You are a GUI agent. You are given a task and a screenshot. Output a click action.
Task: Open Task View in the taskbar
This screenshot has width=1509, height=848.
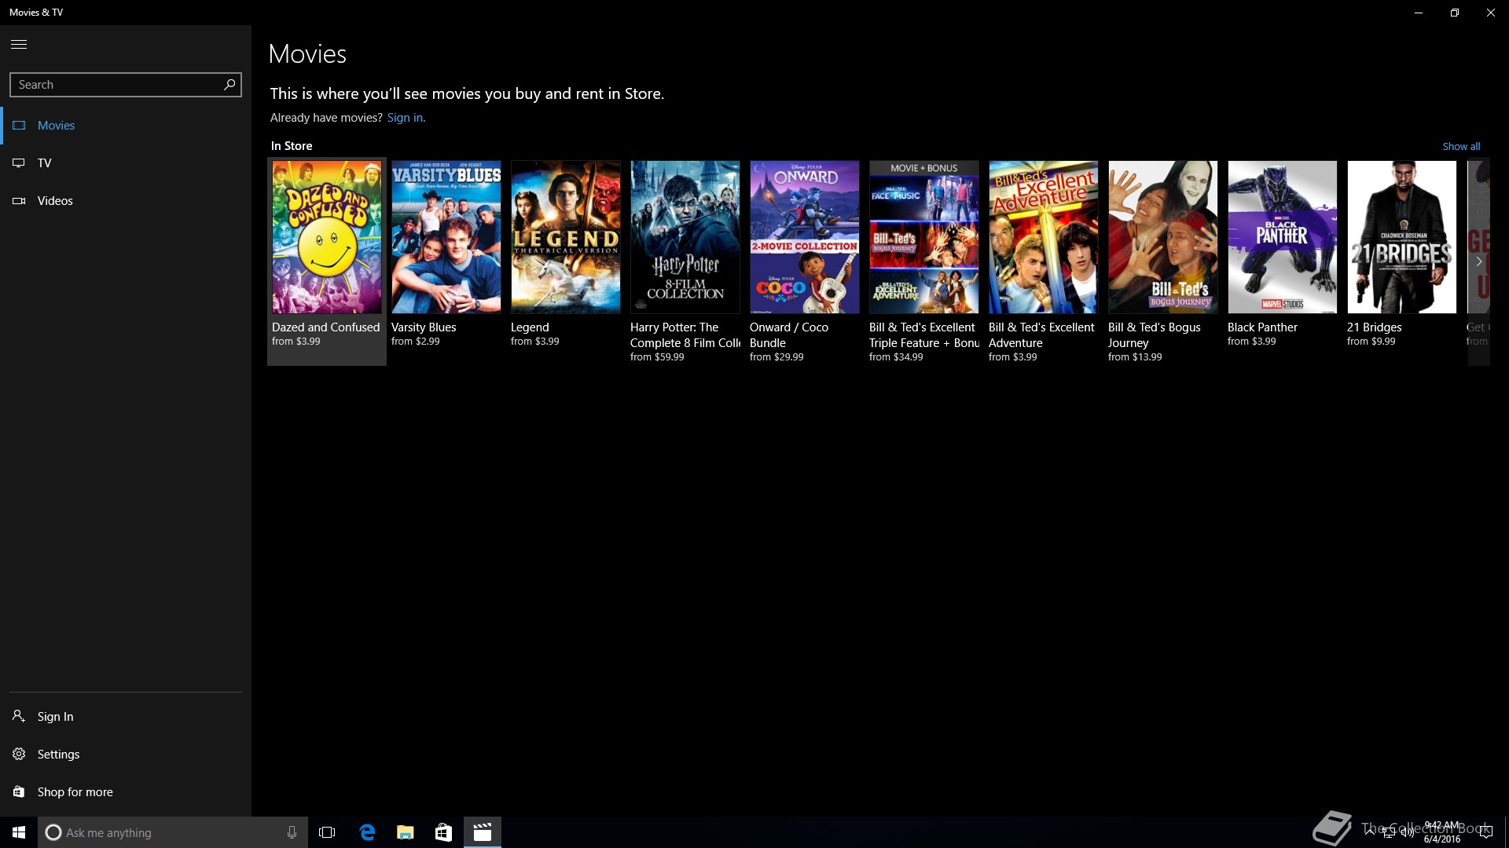(327, 832)
